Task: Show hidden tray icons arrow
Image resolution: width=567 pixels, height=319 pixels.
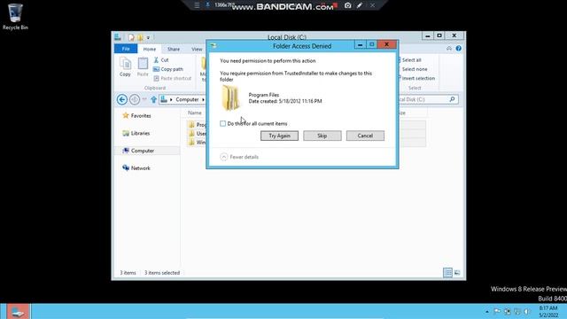Action: coord(487,312)
